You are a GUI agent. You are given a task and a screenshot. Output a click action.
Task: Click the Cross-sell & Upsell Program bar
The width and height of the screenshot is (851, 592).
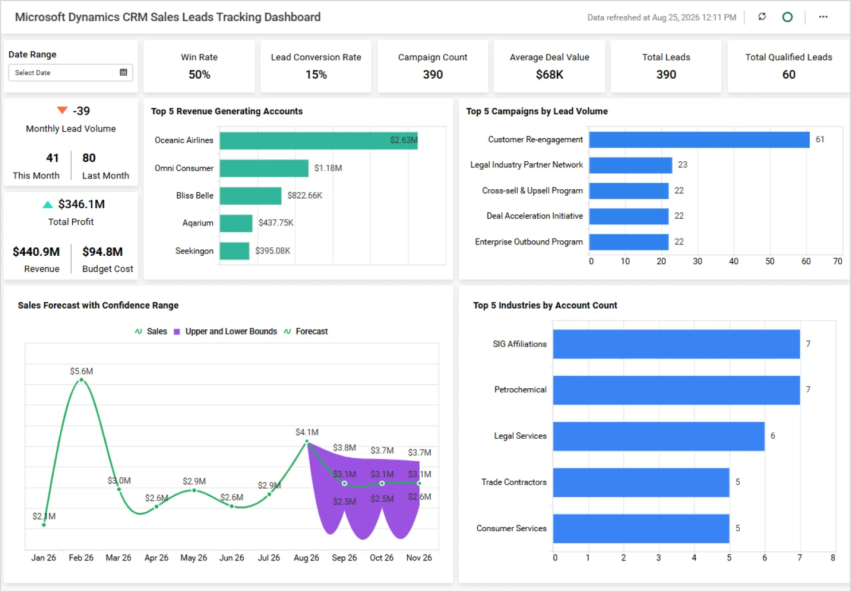(x=629, y=190)
